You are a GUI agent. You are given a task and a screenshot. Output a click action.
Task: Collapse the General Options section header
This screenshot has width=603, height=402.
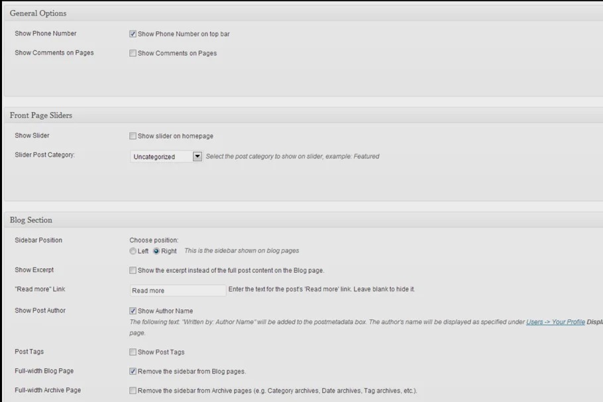pos(38,13)
